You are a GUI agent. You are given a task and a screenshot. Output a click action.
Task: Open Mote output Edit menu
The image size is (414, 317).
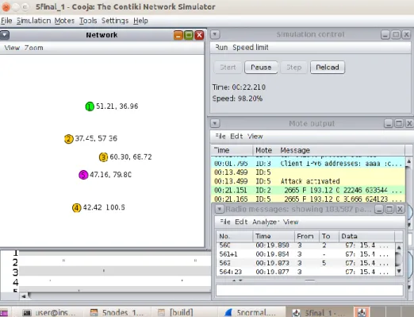[236, 136]
